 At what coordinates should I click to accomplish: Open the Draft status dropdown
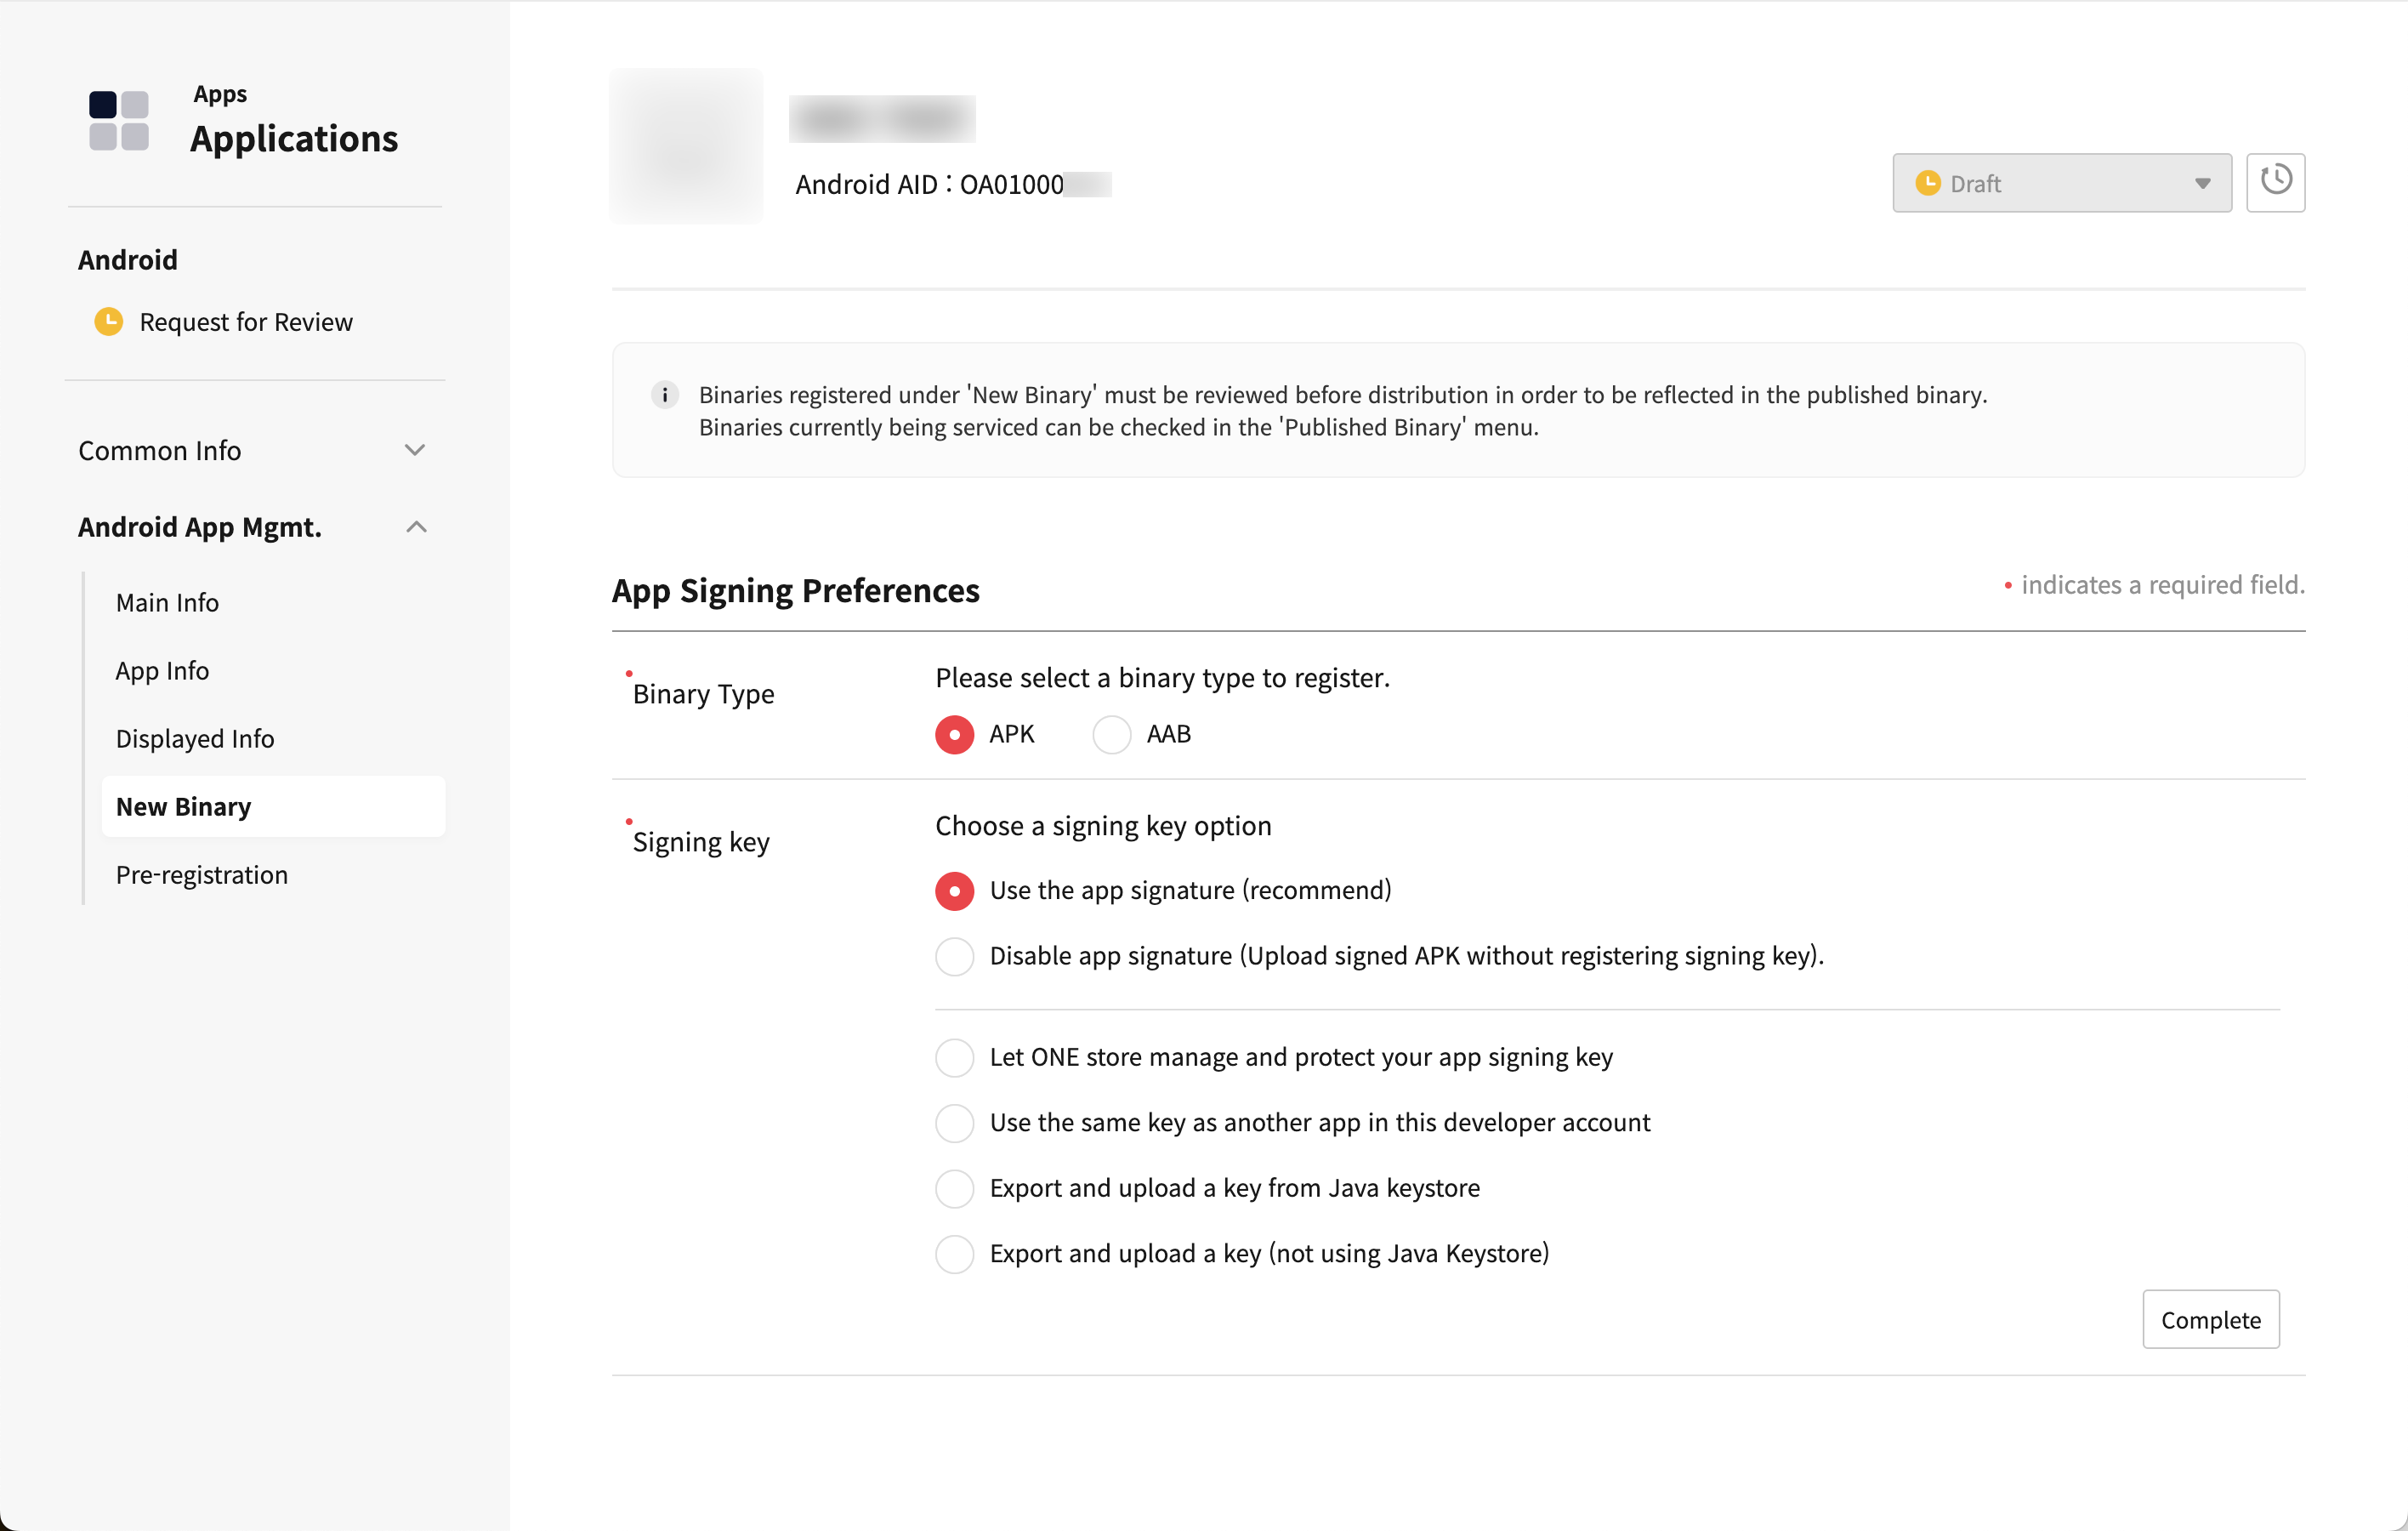2061,183
